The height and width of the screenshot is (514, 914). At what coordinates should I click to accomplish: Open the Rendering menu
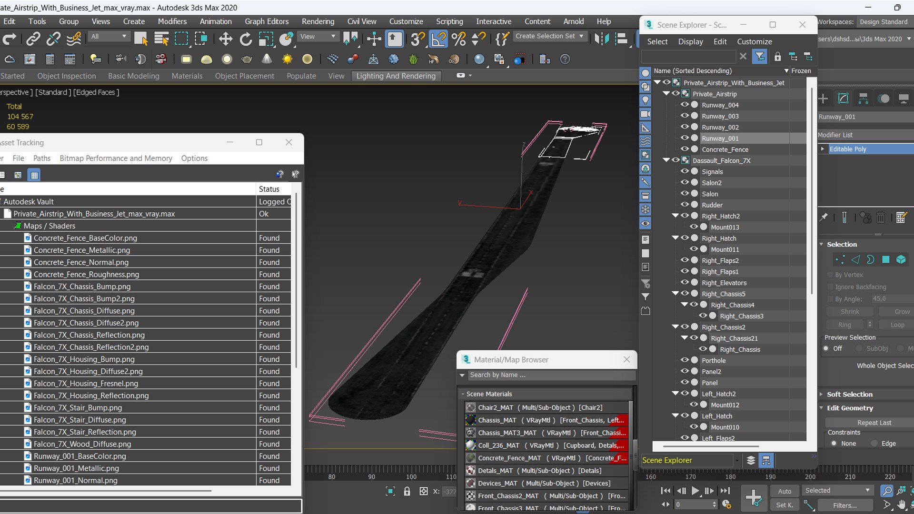tap(318, 21)
